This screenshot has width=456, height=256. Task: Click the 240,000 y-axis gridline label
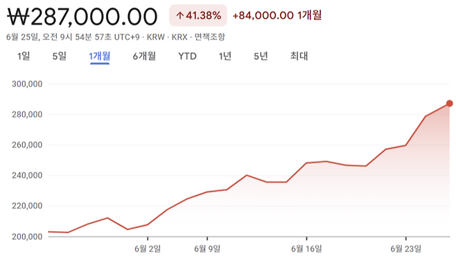click(x=27, y=175)
